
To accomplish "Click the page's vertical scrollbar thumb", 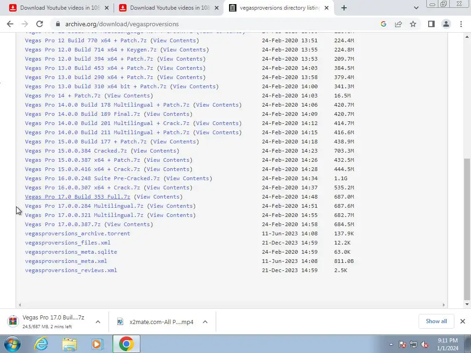I will click(466, 229).
